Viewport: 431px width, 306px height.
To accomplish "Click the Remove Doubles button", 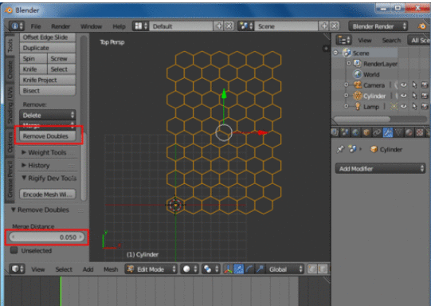I will (48, 136).
